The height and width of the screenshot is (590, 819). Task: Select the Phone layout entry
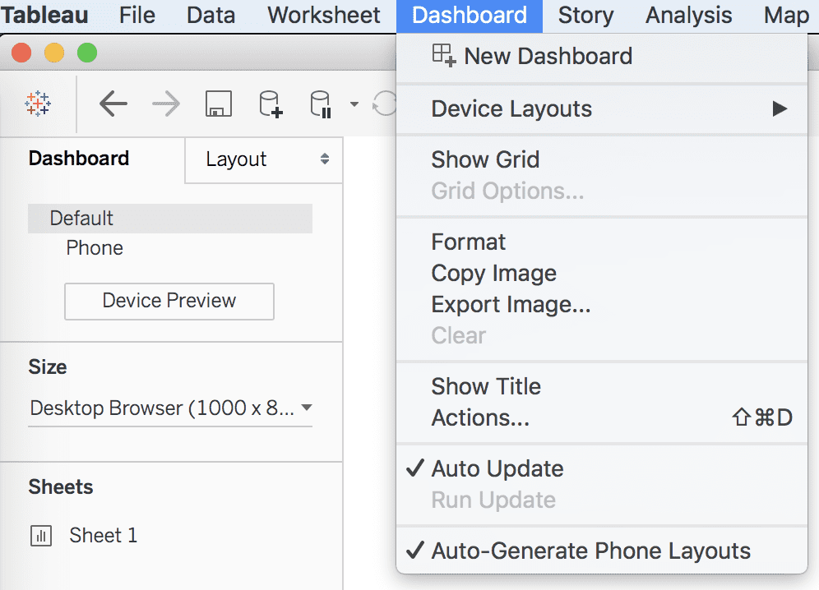pyautogui.click(x=95, y=248)
